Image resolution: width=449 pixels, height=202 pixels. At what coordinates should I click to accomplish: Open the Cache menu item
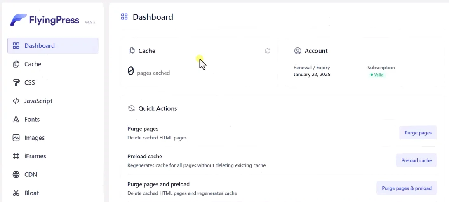point(33,64)
